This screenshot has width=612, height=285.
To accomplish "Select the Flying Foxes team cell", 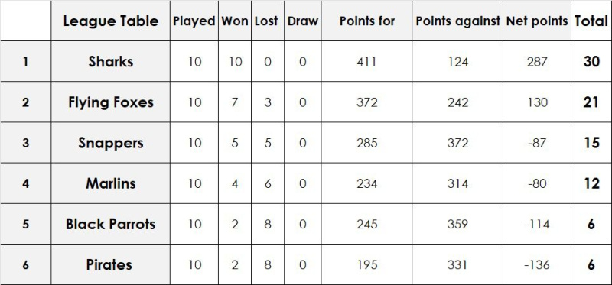I will point(110,102).
